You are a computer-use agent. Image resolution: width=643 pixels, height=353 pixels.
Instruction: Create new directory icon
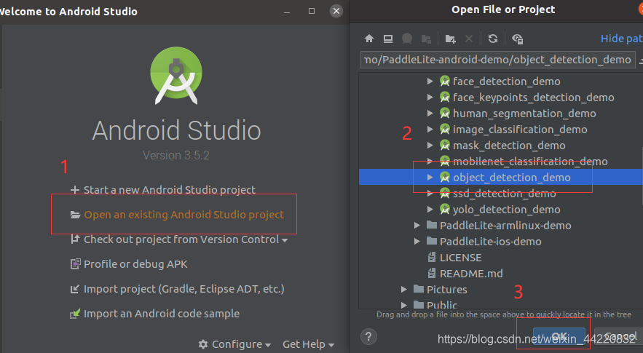450,39
